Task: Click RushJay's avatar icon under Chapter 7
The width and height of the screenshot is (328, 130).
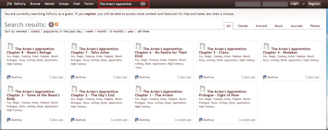Action: point(73,77)
